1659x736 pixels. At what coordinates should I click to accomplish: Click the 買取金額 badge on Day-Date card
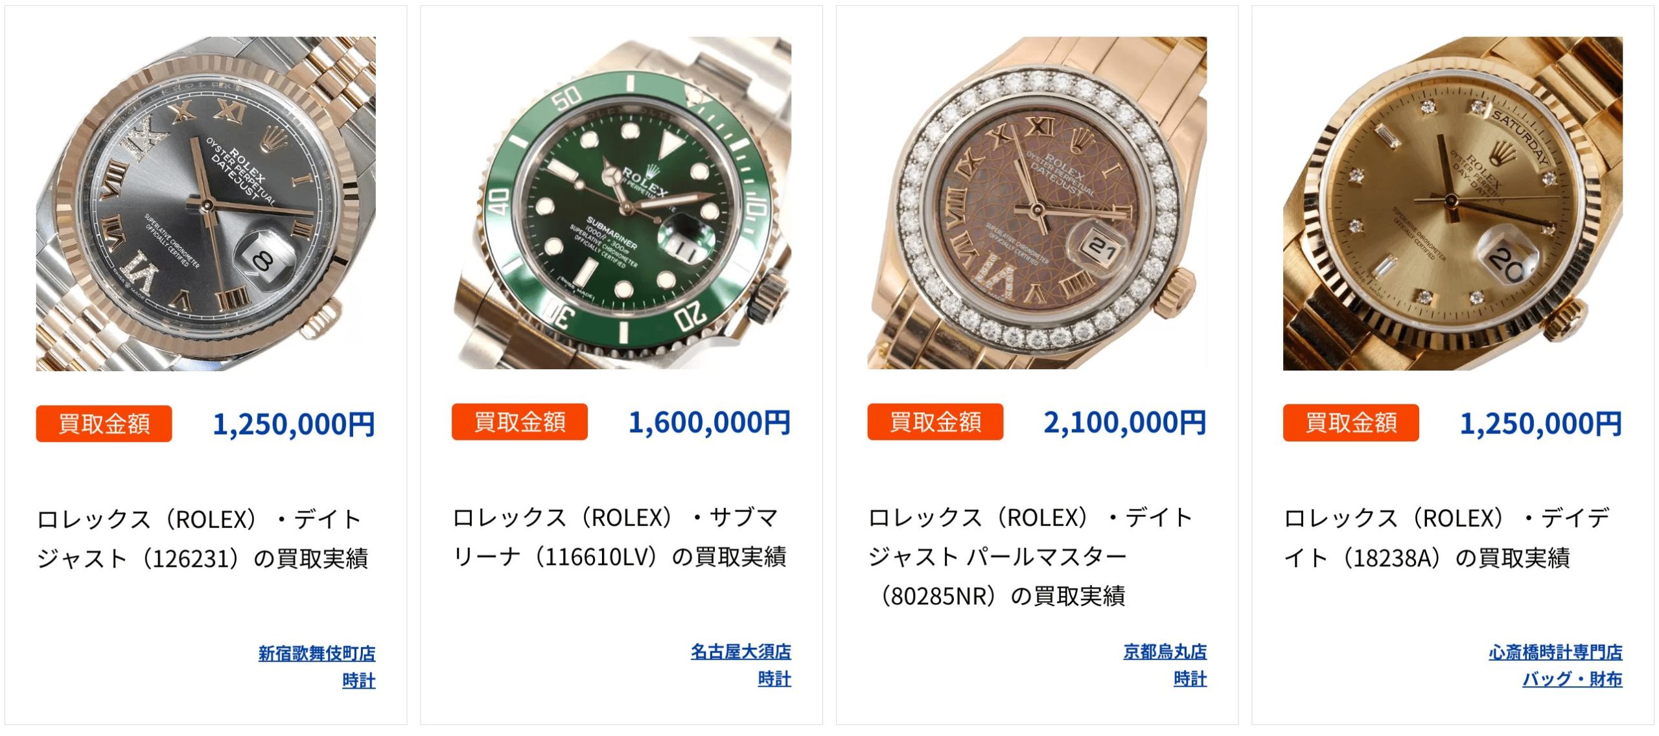click(x=1351, y=422)
